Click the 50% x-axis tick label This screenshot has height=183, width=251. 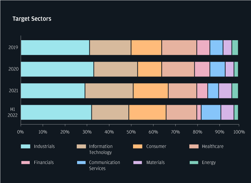[131, 132]
